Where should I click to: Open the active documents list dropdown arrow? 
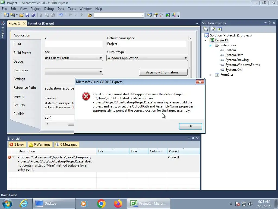pyautogui.click(x=197, y=23)
